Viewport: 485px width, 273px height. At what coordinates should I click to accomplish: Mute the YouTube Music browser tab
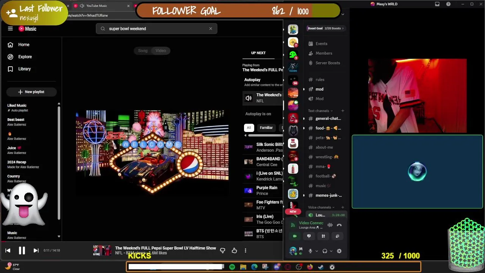pos(82,6)
